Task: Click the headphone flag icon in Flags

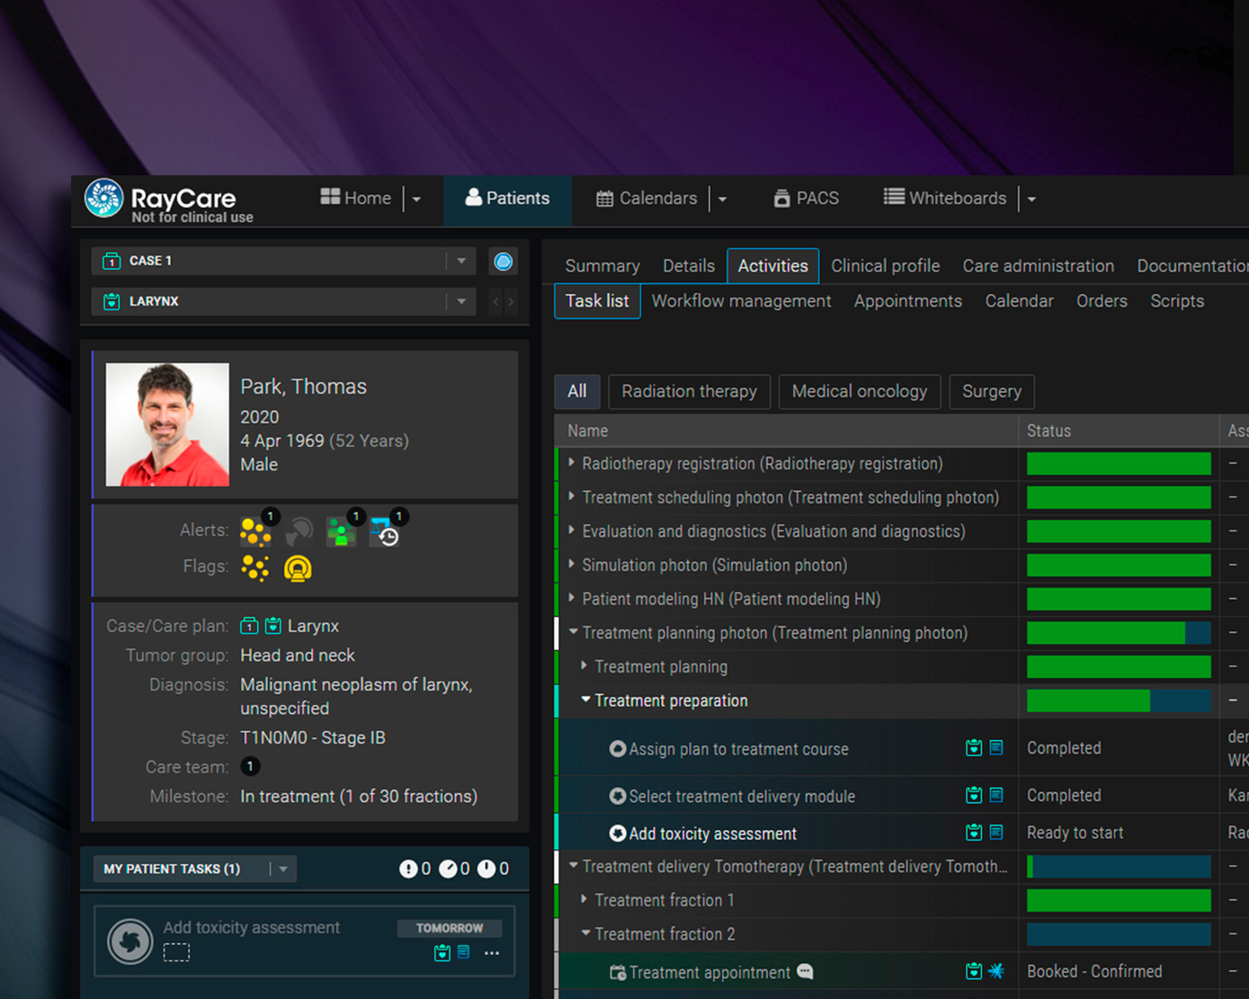Action: [x=298, y=568]
